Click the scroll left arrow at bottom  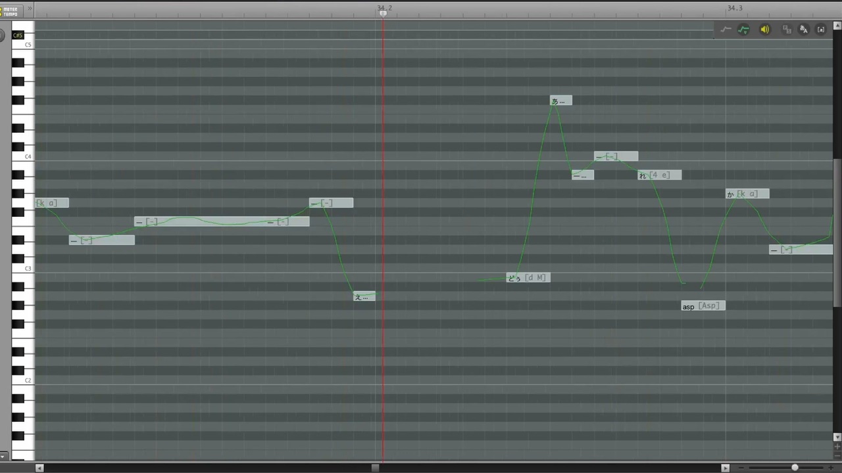click(x=39, y=468)
